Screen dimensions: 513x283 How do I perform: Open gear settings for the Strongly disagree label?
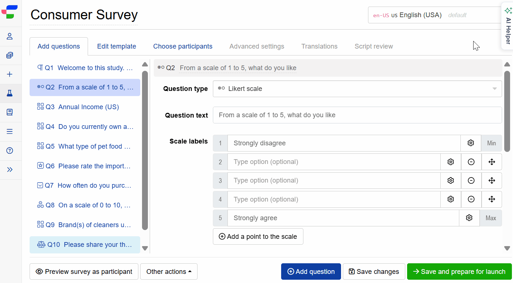tap(471, 143)
